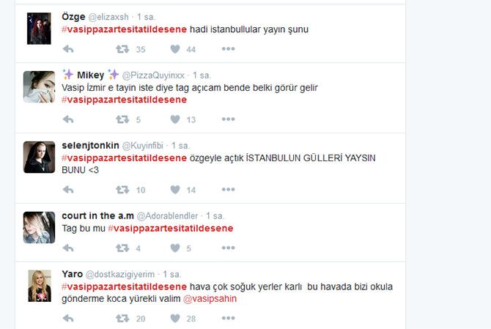The image size is (491, 329).
Task: Retweet selenjtonkin's tweet with 10 retweets
Action: [x=122, y=190]
